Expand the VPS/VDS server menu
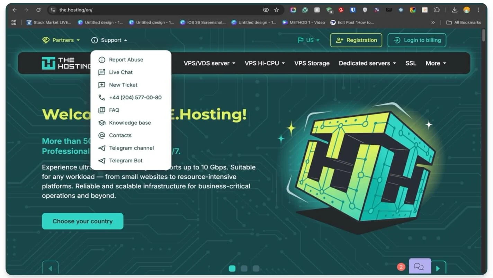The image size is (493, 278). tap(209, 63)
